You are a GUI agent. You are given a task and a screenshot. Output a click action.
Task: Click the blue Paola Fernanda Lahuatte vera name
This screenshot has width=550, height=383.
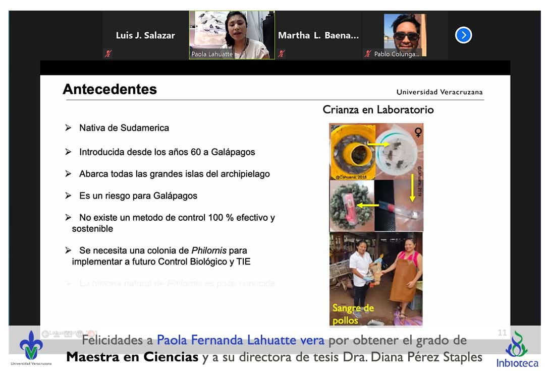coord(240,340)
